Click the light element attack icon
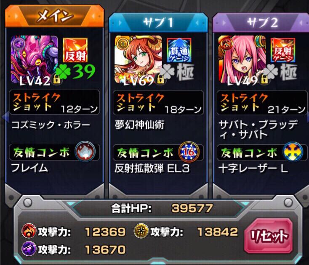 [141, 231]
